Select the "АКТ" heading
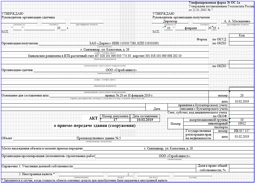This screenshot has height=183, width=255. pos(93,118)
